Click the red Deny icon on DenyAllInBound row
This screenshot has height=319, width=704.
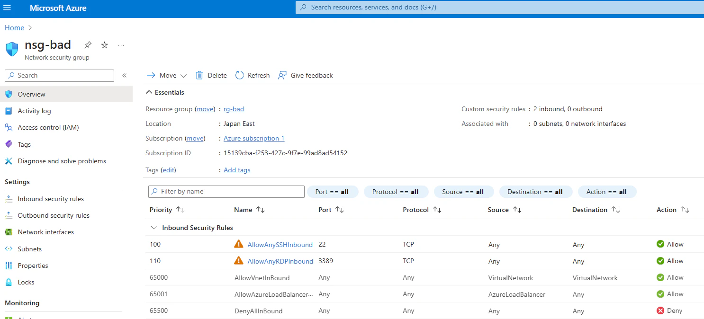660,310
